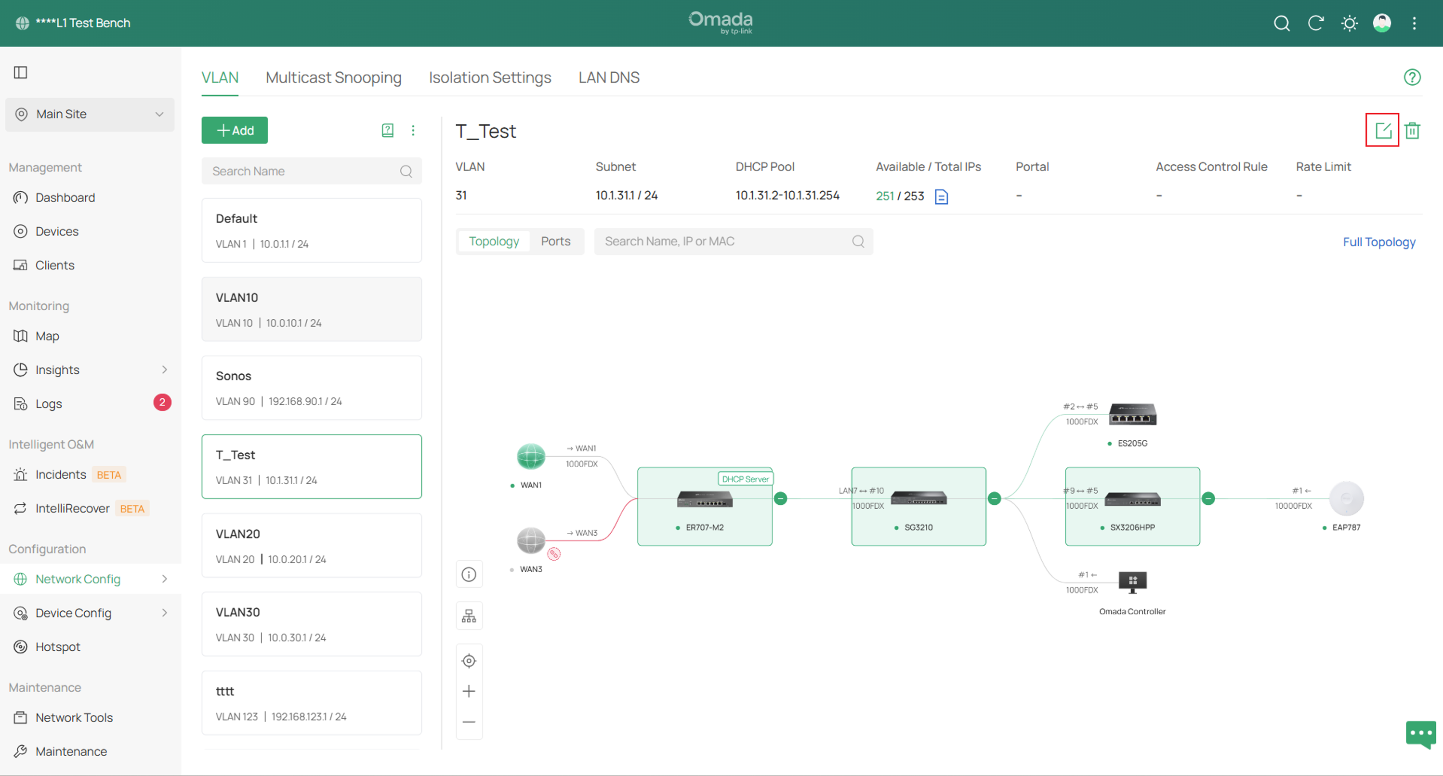Zoom in topology with plus icon

pos(469,691)
